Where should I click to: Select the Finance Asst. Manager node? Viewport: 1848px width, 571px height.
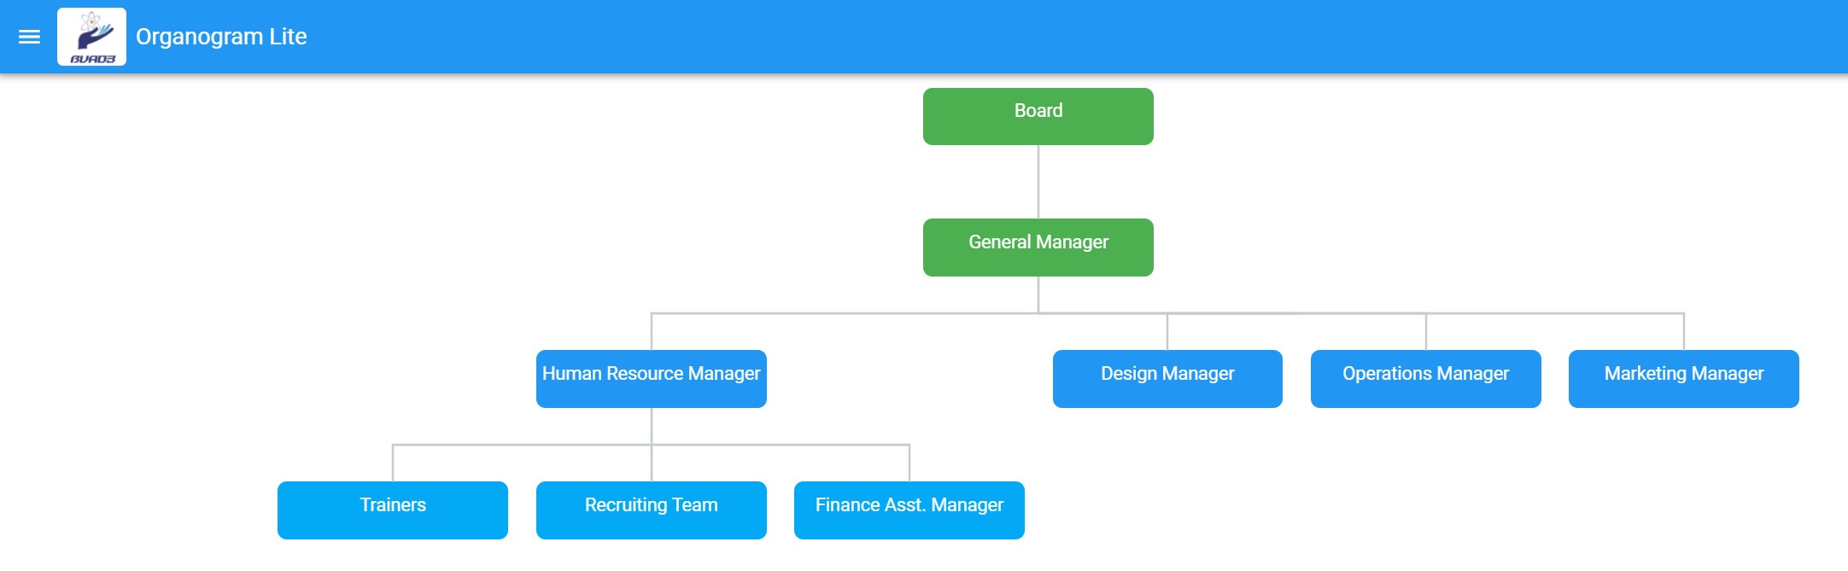tap(909, 510)
